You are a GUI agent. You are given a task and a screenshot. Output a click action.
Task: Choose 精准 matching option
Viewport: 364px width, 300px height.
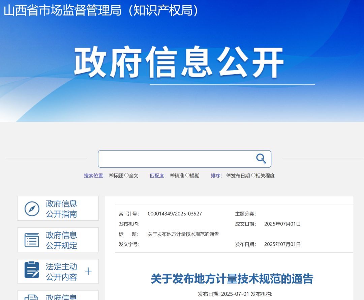(172, 175)
